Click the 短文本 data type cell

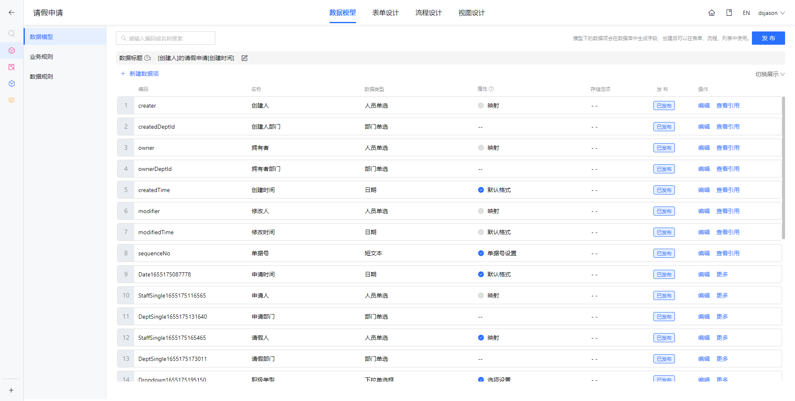pos(373,253)
